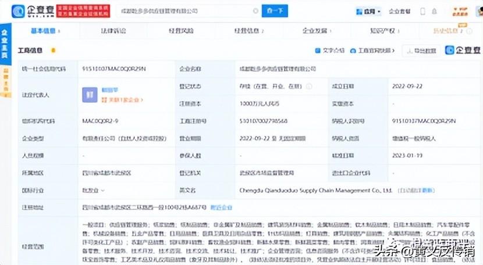The image size is (483, 265).
Task: Select the registered capital 1000万元人民币
Action: click(259, 103)
